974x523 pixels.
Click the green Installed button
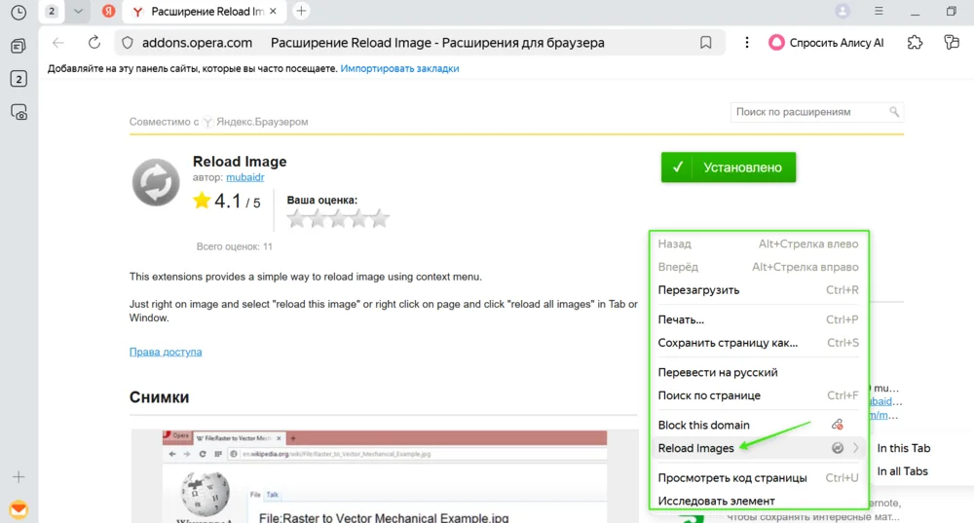point(728,168)
